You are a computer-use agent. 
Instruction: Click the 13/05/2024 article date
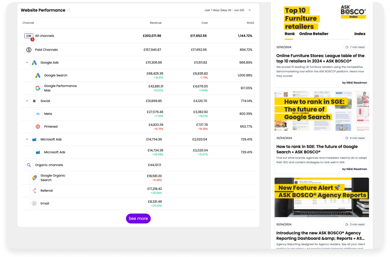point(284,47)
